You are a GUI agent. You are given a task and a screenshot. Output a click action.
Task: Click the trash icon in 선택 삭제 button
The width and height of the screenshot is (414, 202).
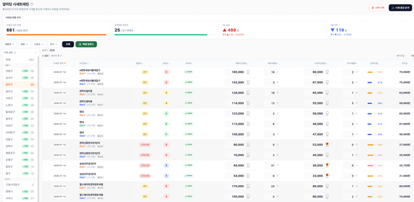(373, 8)
